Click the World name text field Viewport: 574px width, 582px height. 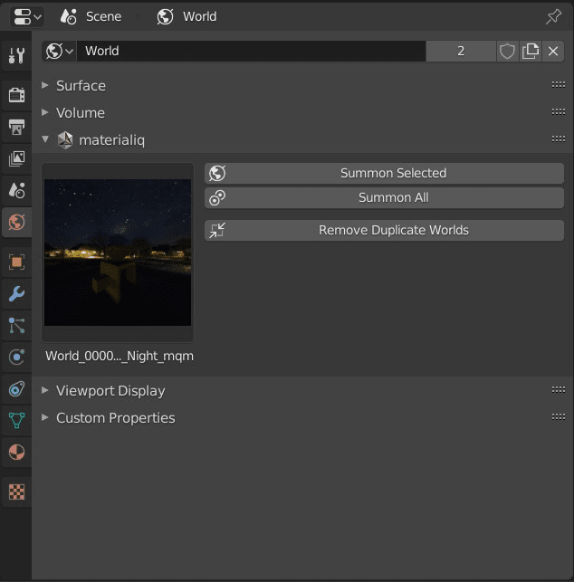click(x=251, y=52)
